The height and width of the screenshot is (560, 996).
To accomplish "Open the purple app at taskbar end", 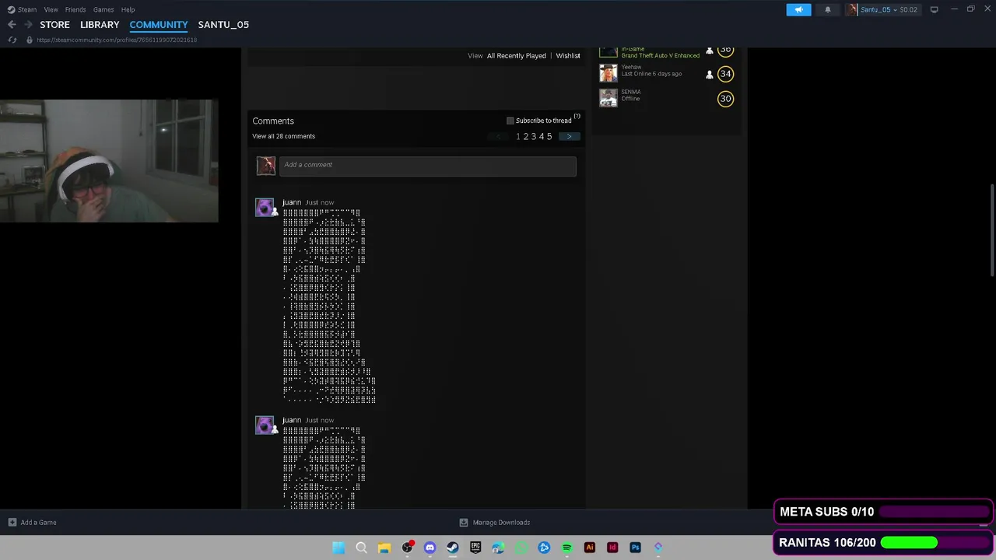I will [x=658, y=548].
